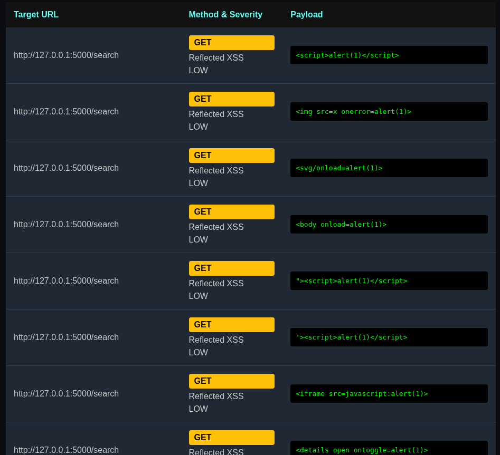Image resolution: width=500 pixels, height=455 pixels.
Task: Click LOW severity in the iframe row
Action: coord(199,409)
